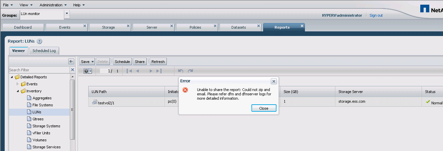Open the Storage Services report

[46, 147]
